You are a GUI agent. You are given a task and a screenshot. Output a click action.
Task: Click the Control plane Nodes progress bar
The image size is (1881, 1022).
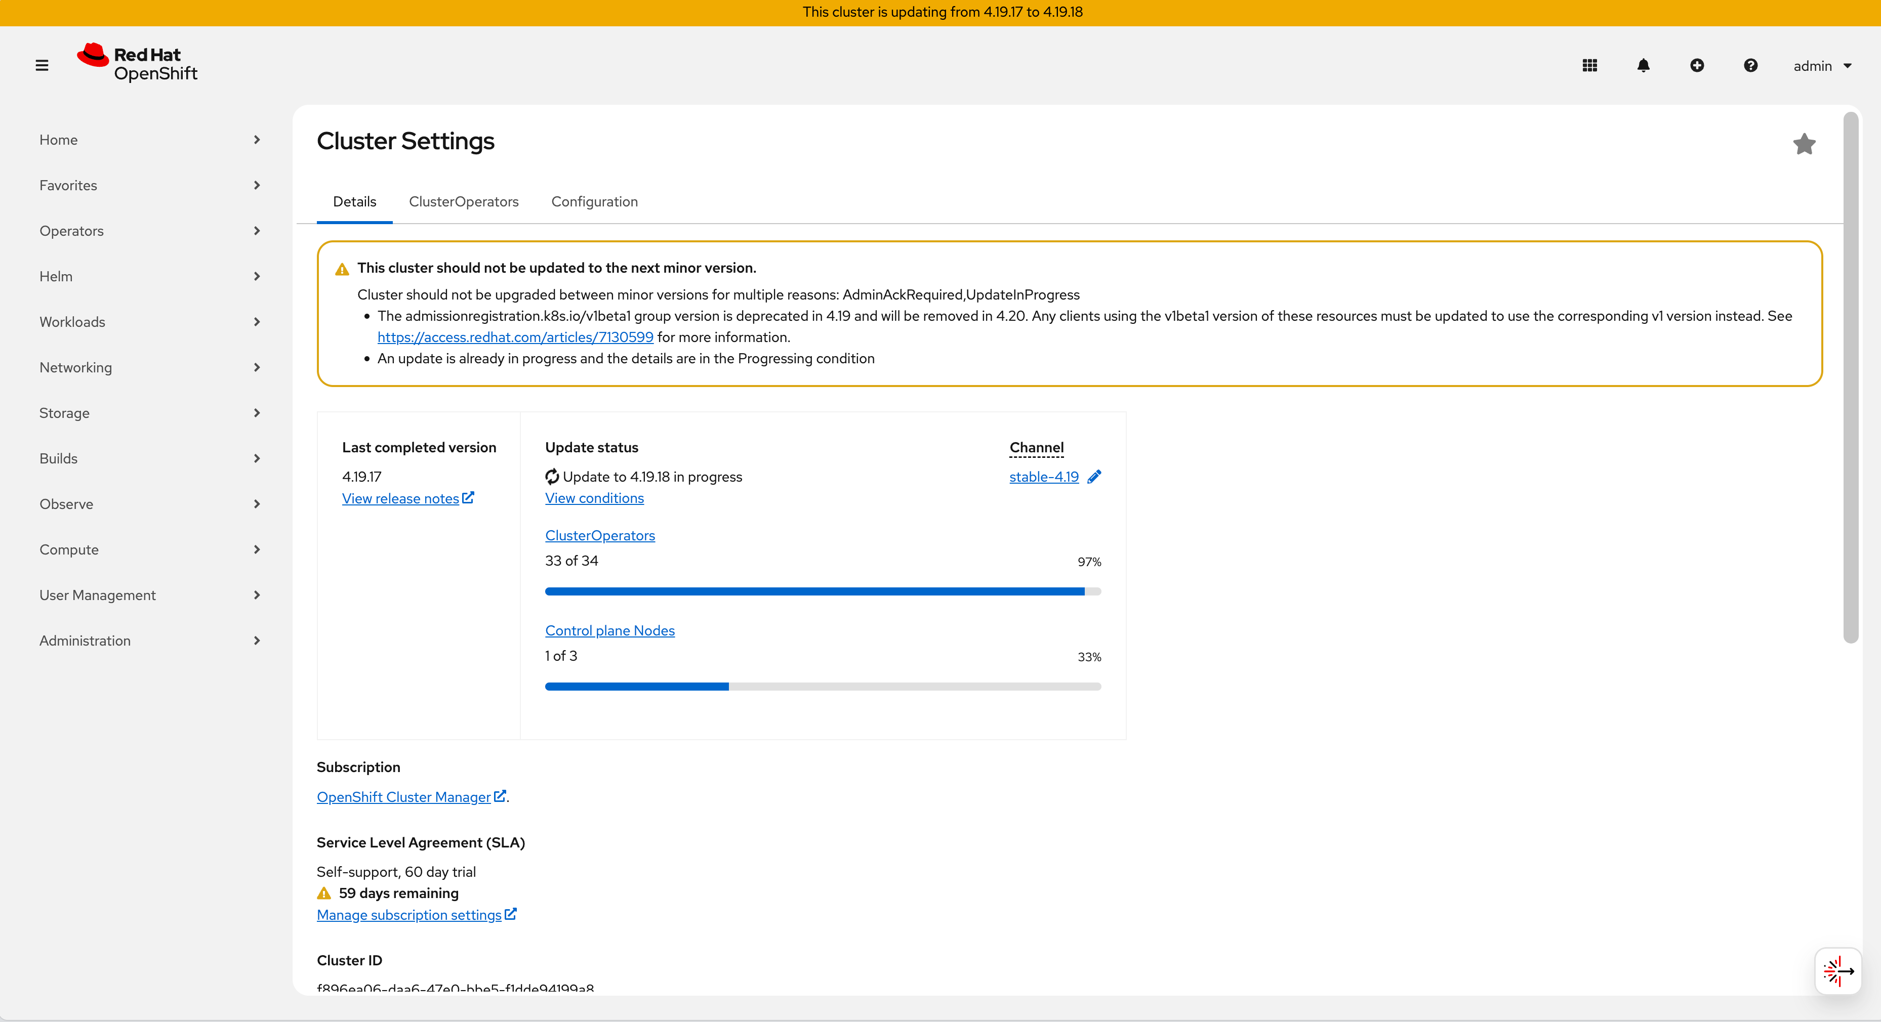coord(823,686)
